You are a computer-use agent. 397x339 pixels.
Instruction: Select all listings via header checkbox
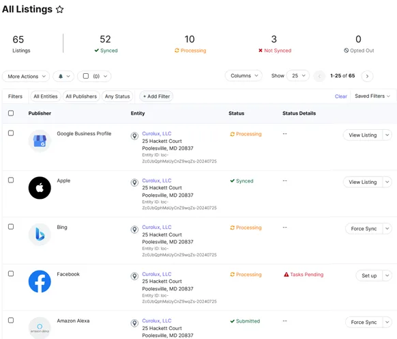click(11, 113)
